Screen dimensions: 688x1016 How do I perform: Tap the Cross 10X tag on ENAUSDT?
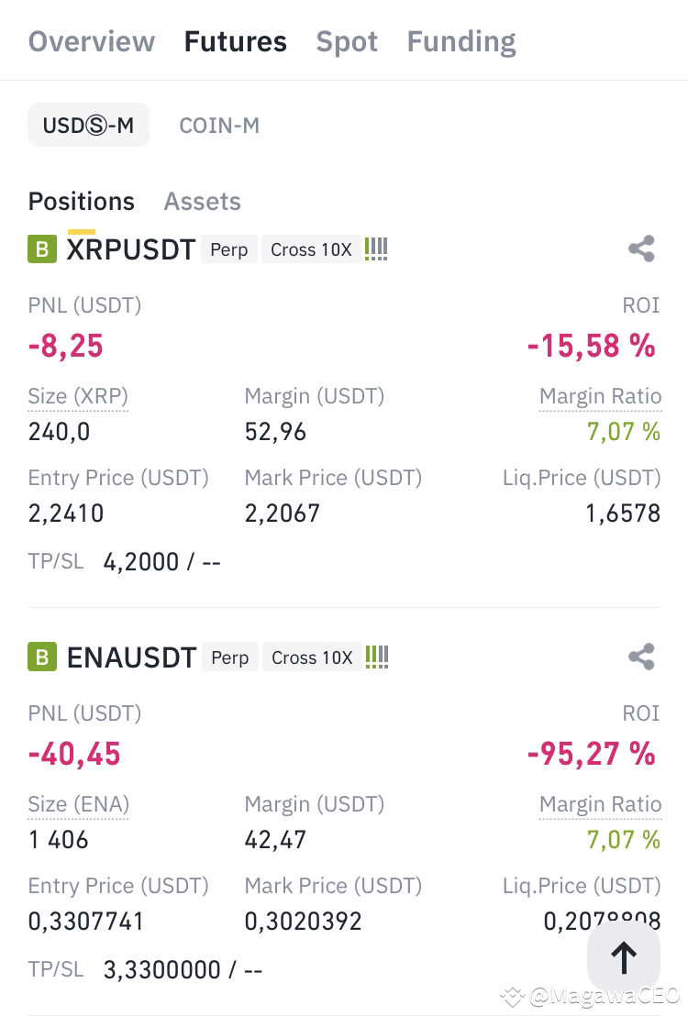tap(312, 657)
